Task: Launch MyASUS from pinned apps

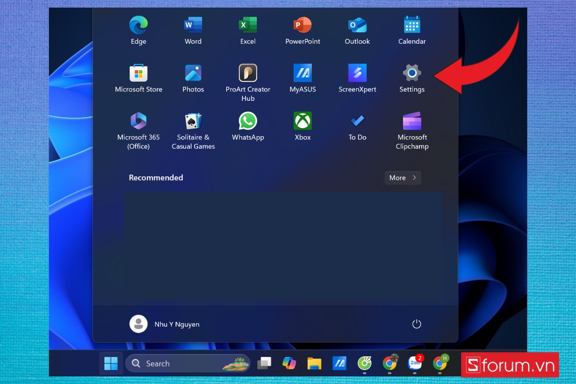Action: point(302,78)
